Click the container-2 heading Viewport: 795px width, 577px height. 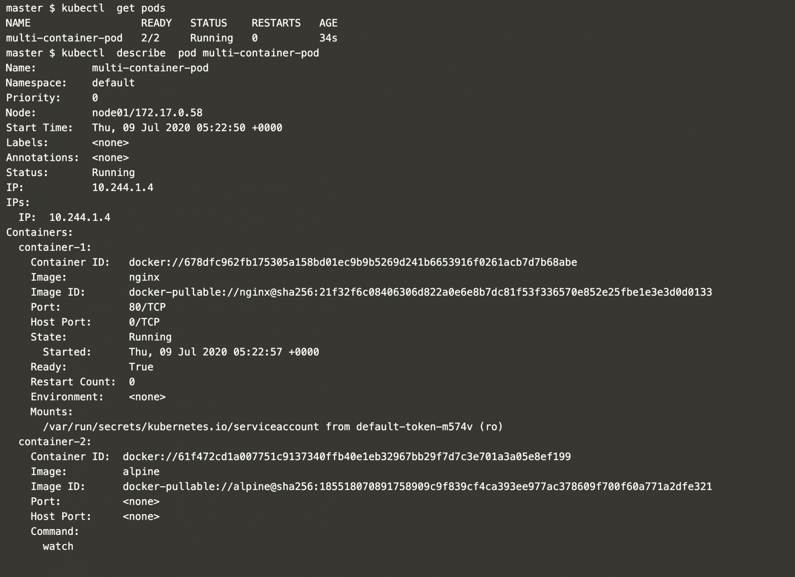pyautogui.click(x=55, y=442)
